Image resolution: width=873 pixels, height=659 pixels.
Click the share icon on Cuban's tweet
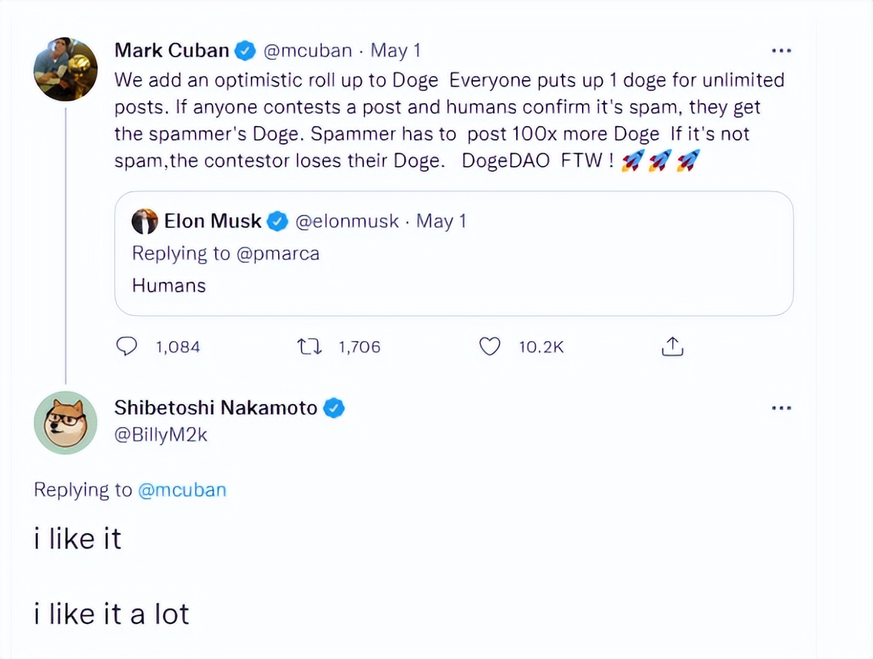pos(672,347)
